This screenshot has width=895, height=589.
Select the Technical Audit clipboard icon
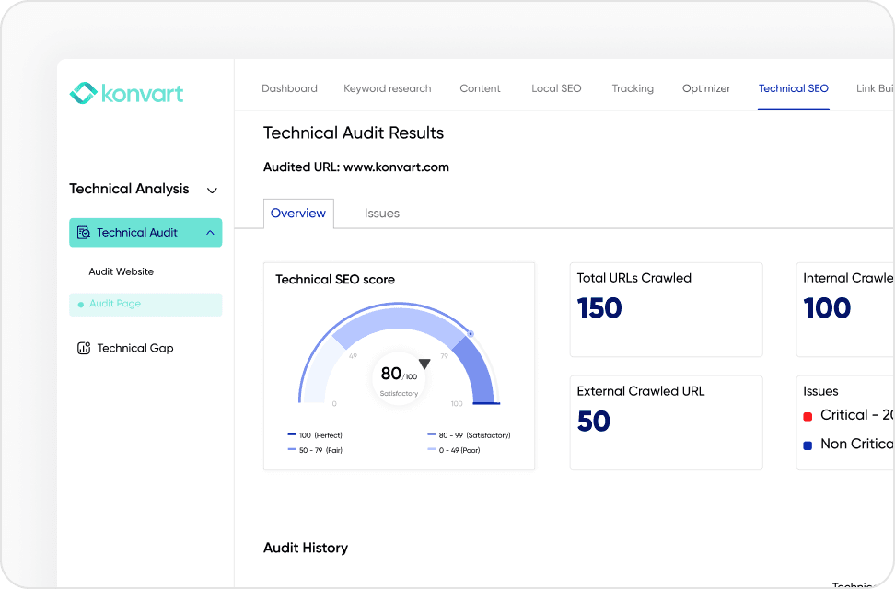85,233
